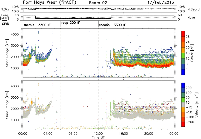The width and height of the screenshot is (201, 139).
Task: Click the "Fort Hays West (fitACF)" plot title
Action: pos(49,3)
